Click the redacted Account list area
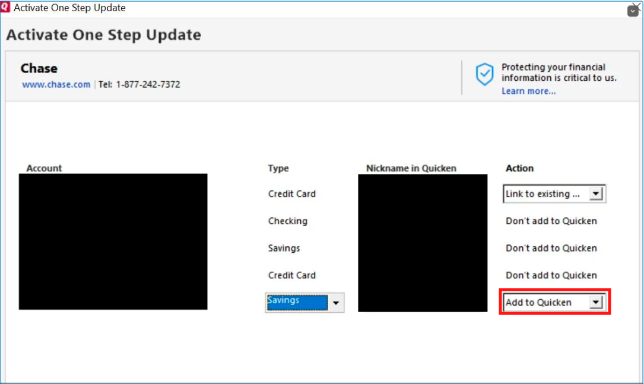The image size is (644, 384). click(x=113, y=242)
